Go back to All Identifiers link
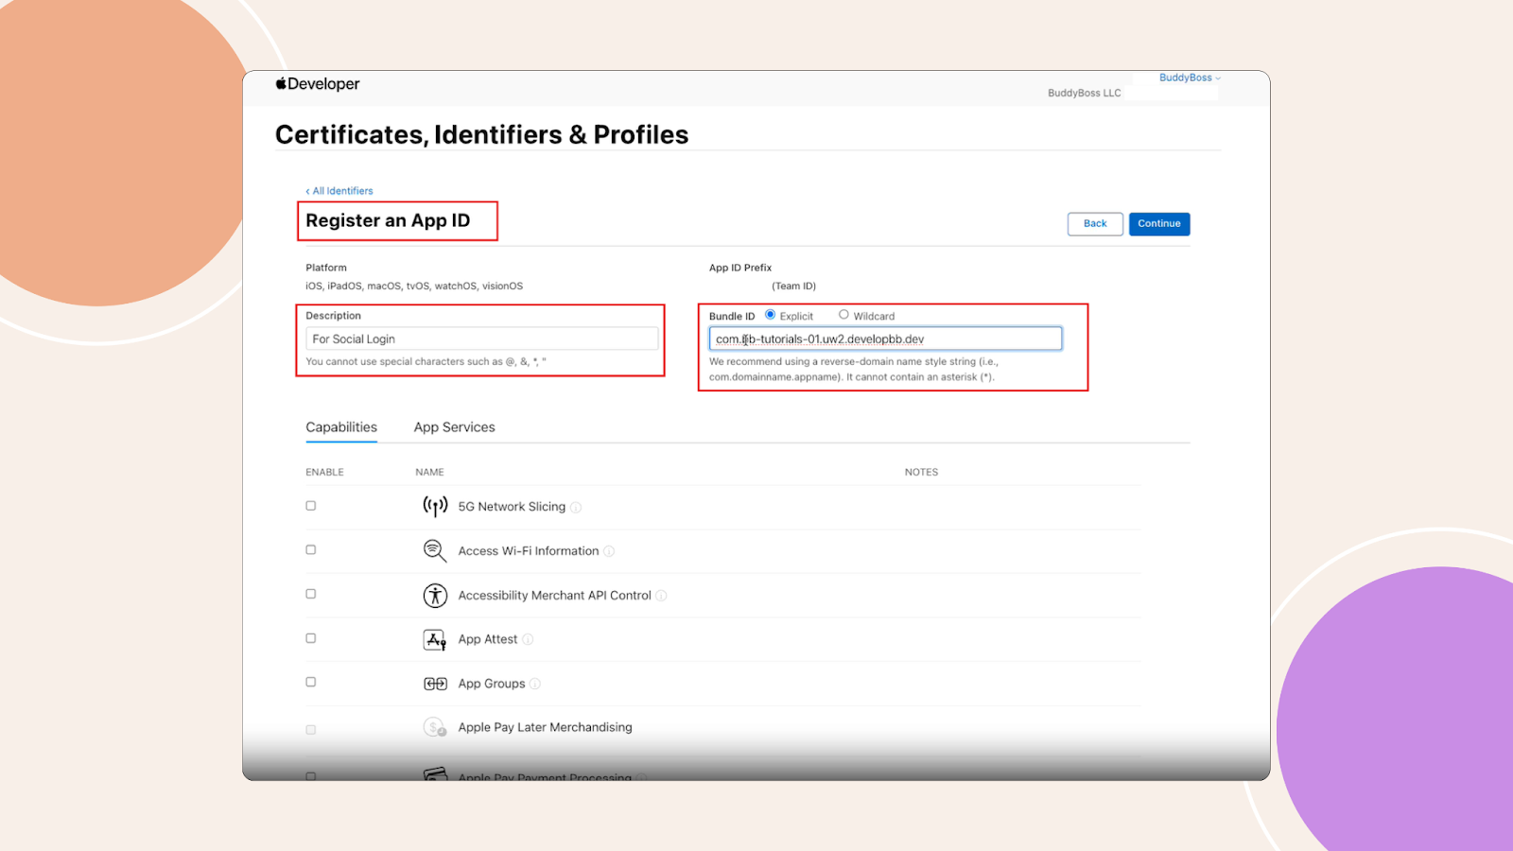 (339, 191)
